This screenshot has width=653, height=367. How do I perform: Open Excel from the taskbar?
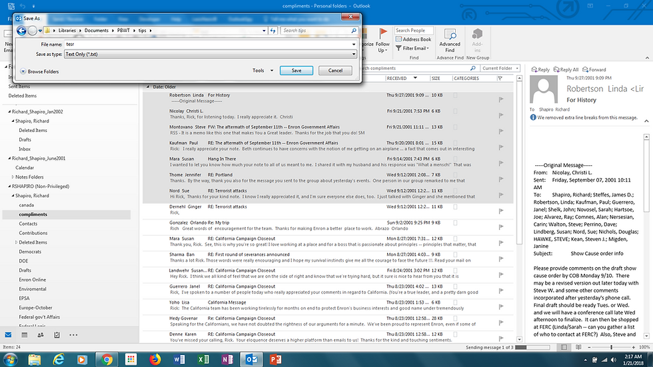coord(203,359)
